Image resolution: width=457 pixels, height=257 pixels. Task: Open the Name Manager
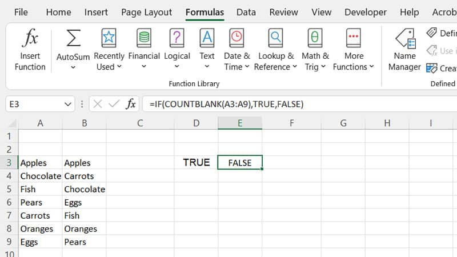pos(404,50)
